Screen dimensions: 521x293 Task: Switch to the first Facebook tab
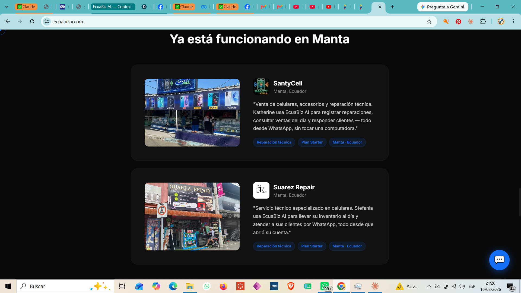(160, 7)
